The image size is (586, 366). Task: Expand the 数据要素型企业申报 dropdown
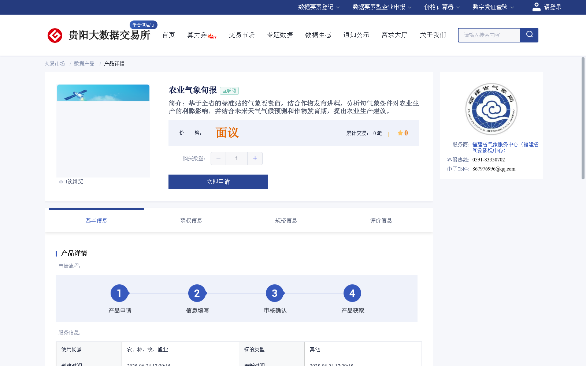(382, 7)
